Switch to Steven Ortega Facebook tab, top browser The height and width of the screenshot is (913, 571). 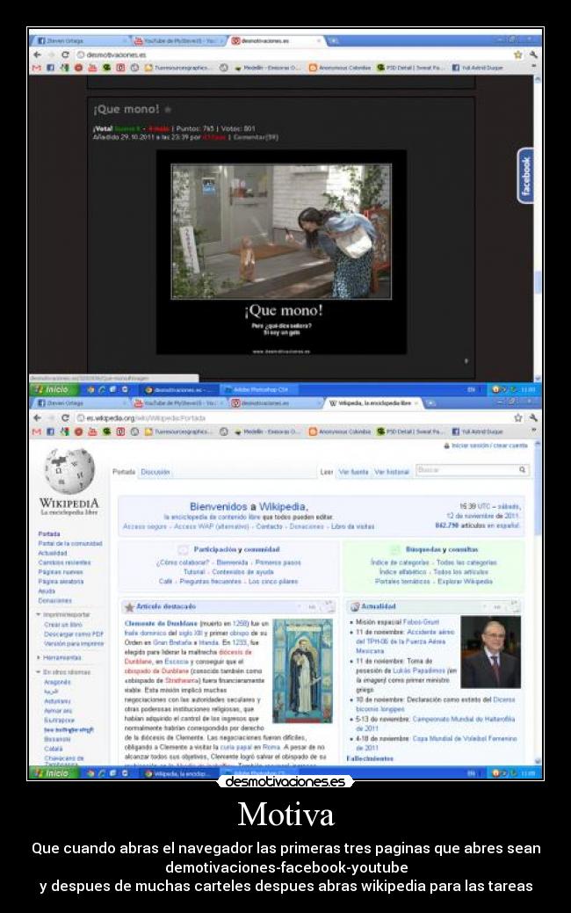click(80, 40)
